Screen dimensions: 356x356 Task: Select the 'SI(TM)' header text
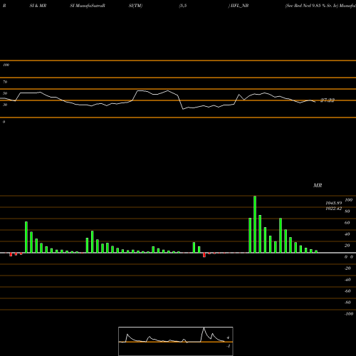coord(135,6)
